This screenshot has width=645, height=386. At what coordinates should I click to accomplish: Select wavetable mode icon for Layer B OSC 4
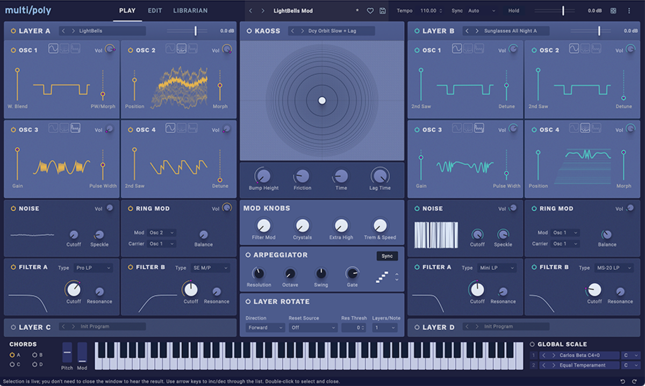click(x=585, y=128)
